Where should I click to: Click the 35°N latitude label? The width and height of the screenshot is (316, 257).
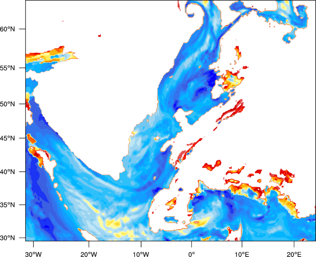(8, 205)
